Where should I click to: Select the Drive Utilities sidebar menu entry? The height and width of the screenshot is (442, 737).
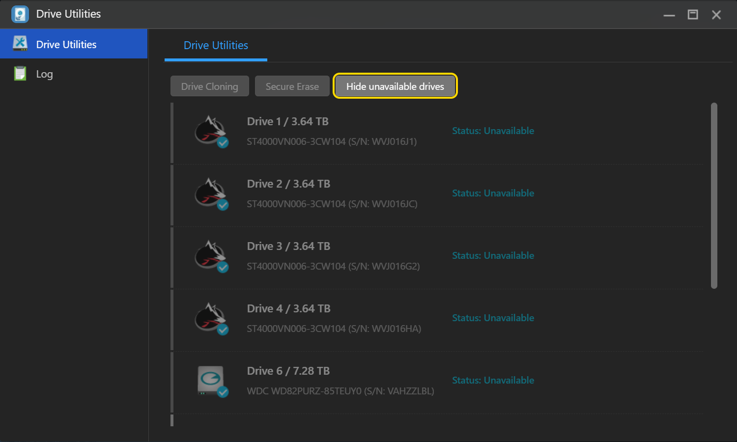click(x=74, y=44)
